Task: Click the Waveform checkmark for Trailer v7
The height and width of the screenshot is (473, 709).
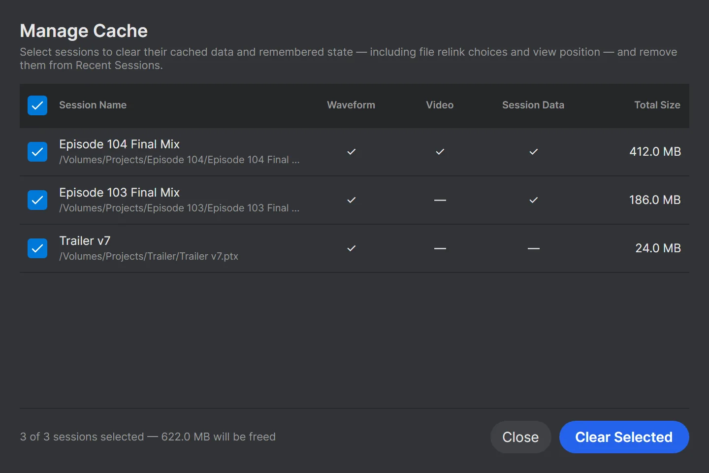Action: pyautogui.click(x=351, y=248)
